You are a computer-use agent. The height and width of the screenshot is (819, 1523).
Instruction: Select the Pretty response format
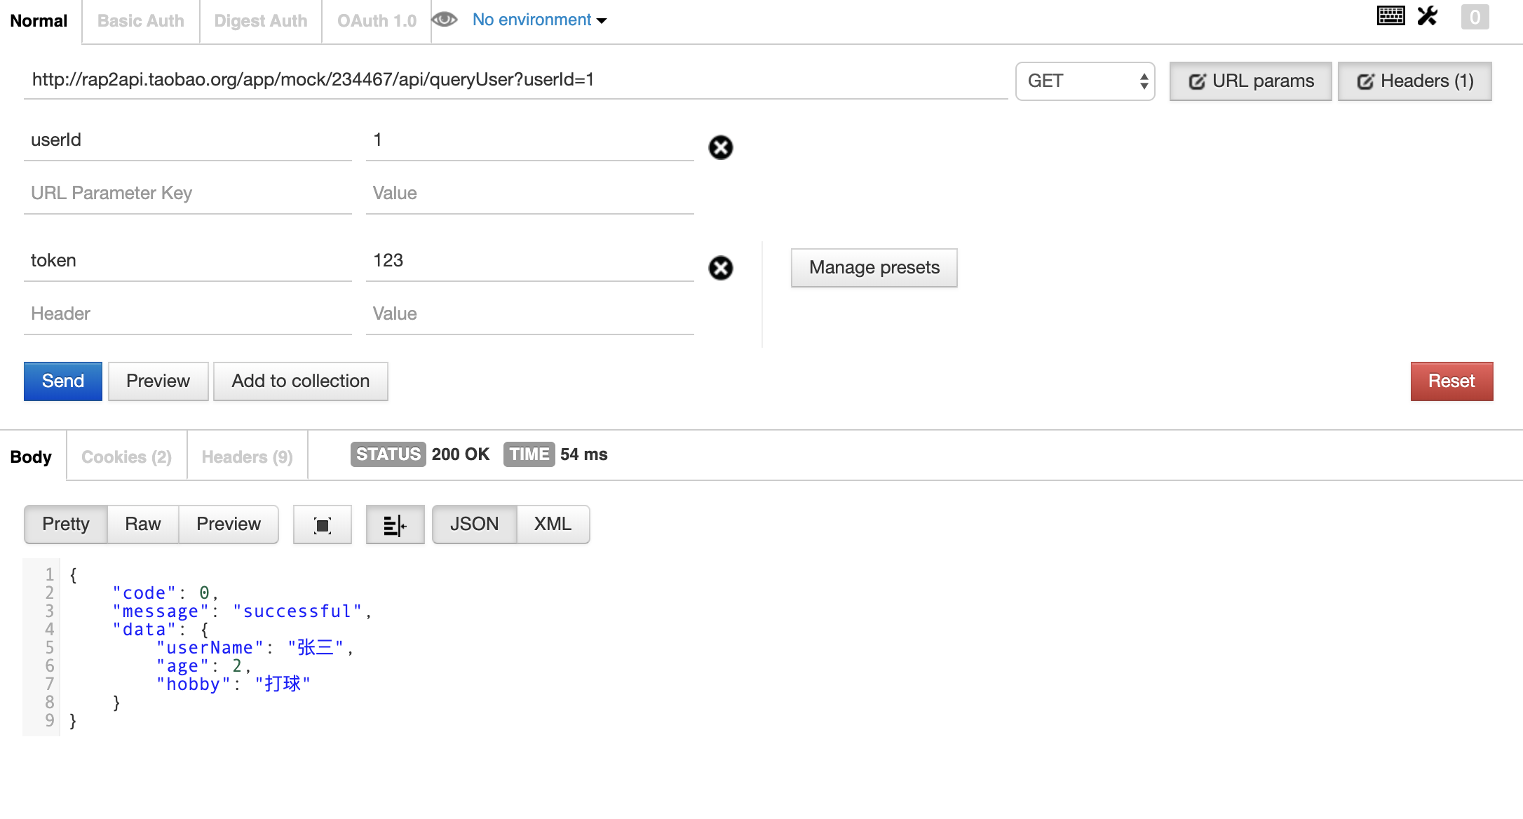pyautogui.click(x=66, y=524)
